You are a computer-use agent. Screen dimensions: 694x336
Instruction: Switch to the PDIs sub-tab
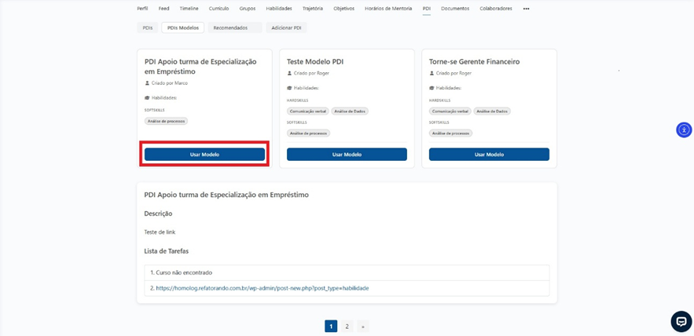point(147,27)
